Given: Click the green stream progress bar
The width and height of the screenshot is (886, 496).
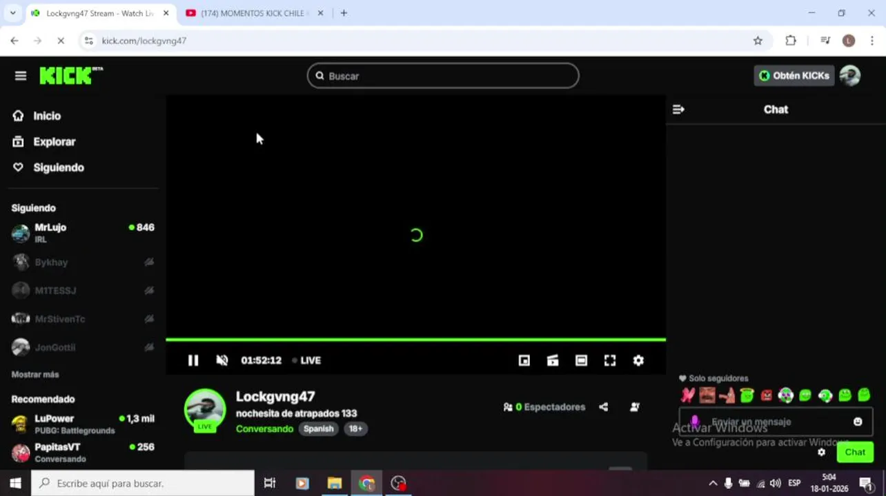Looking at the screenshot, I should click(415, 340).
